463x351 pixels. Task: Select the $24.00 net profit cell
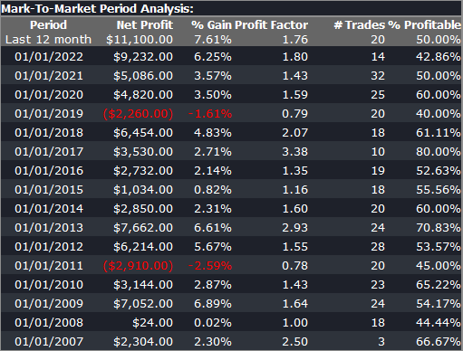coord(152,323)
